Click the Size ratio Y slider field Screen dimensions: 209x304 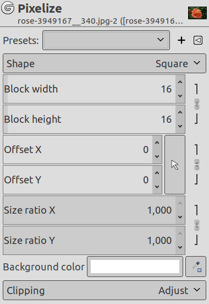[x=89, y=241]
